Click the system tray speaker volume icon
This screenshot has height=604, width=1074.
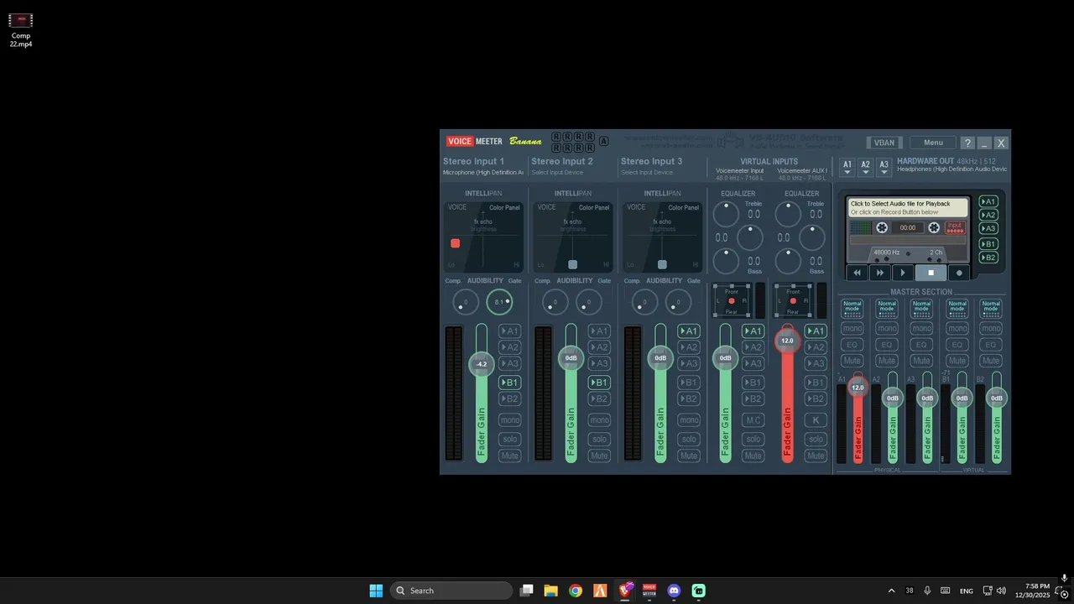click(1001, 591)
